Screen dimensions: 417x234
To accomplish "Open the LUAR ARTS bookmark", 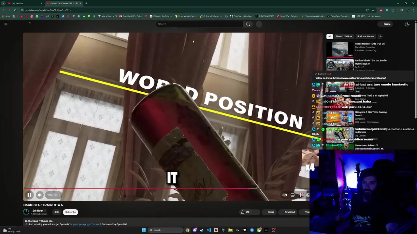I will (359, 16).
